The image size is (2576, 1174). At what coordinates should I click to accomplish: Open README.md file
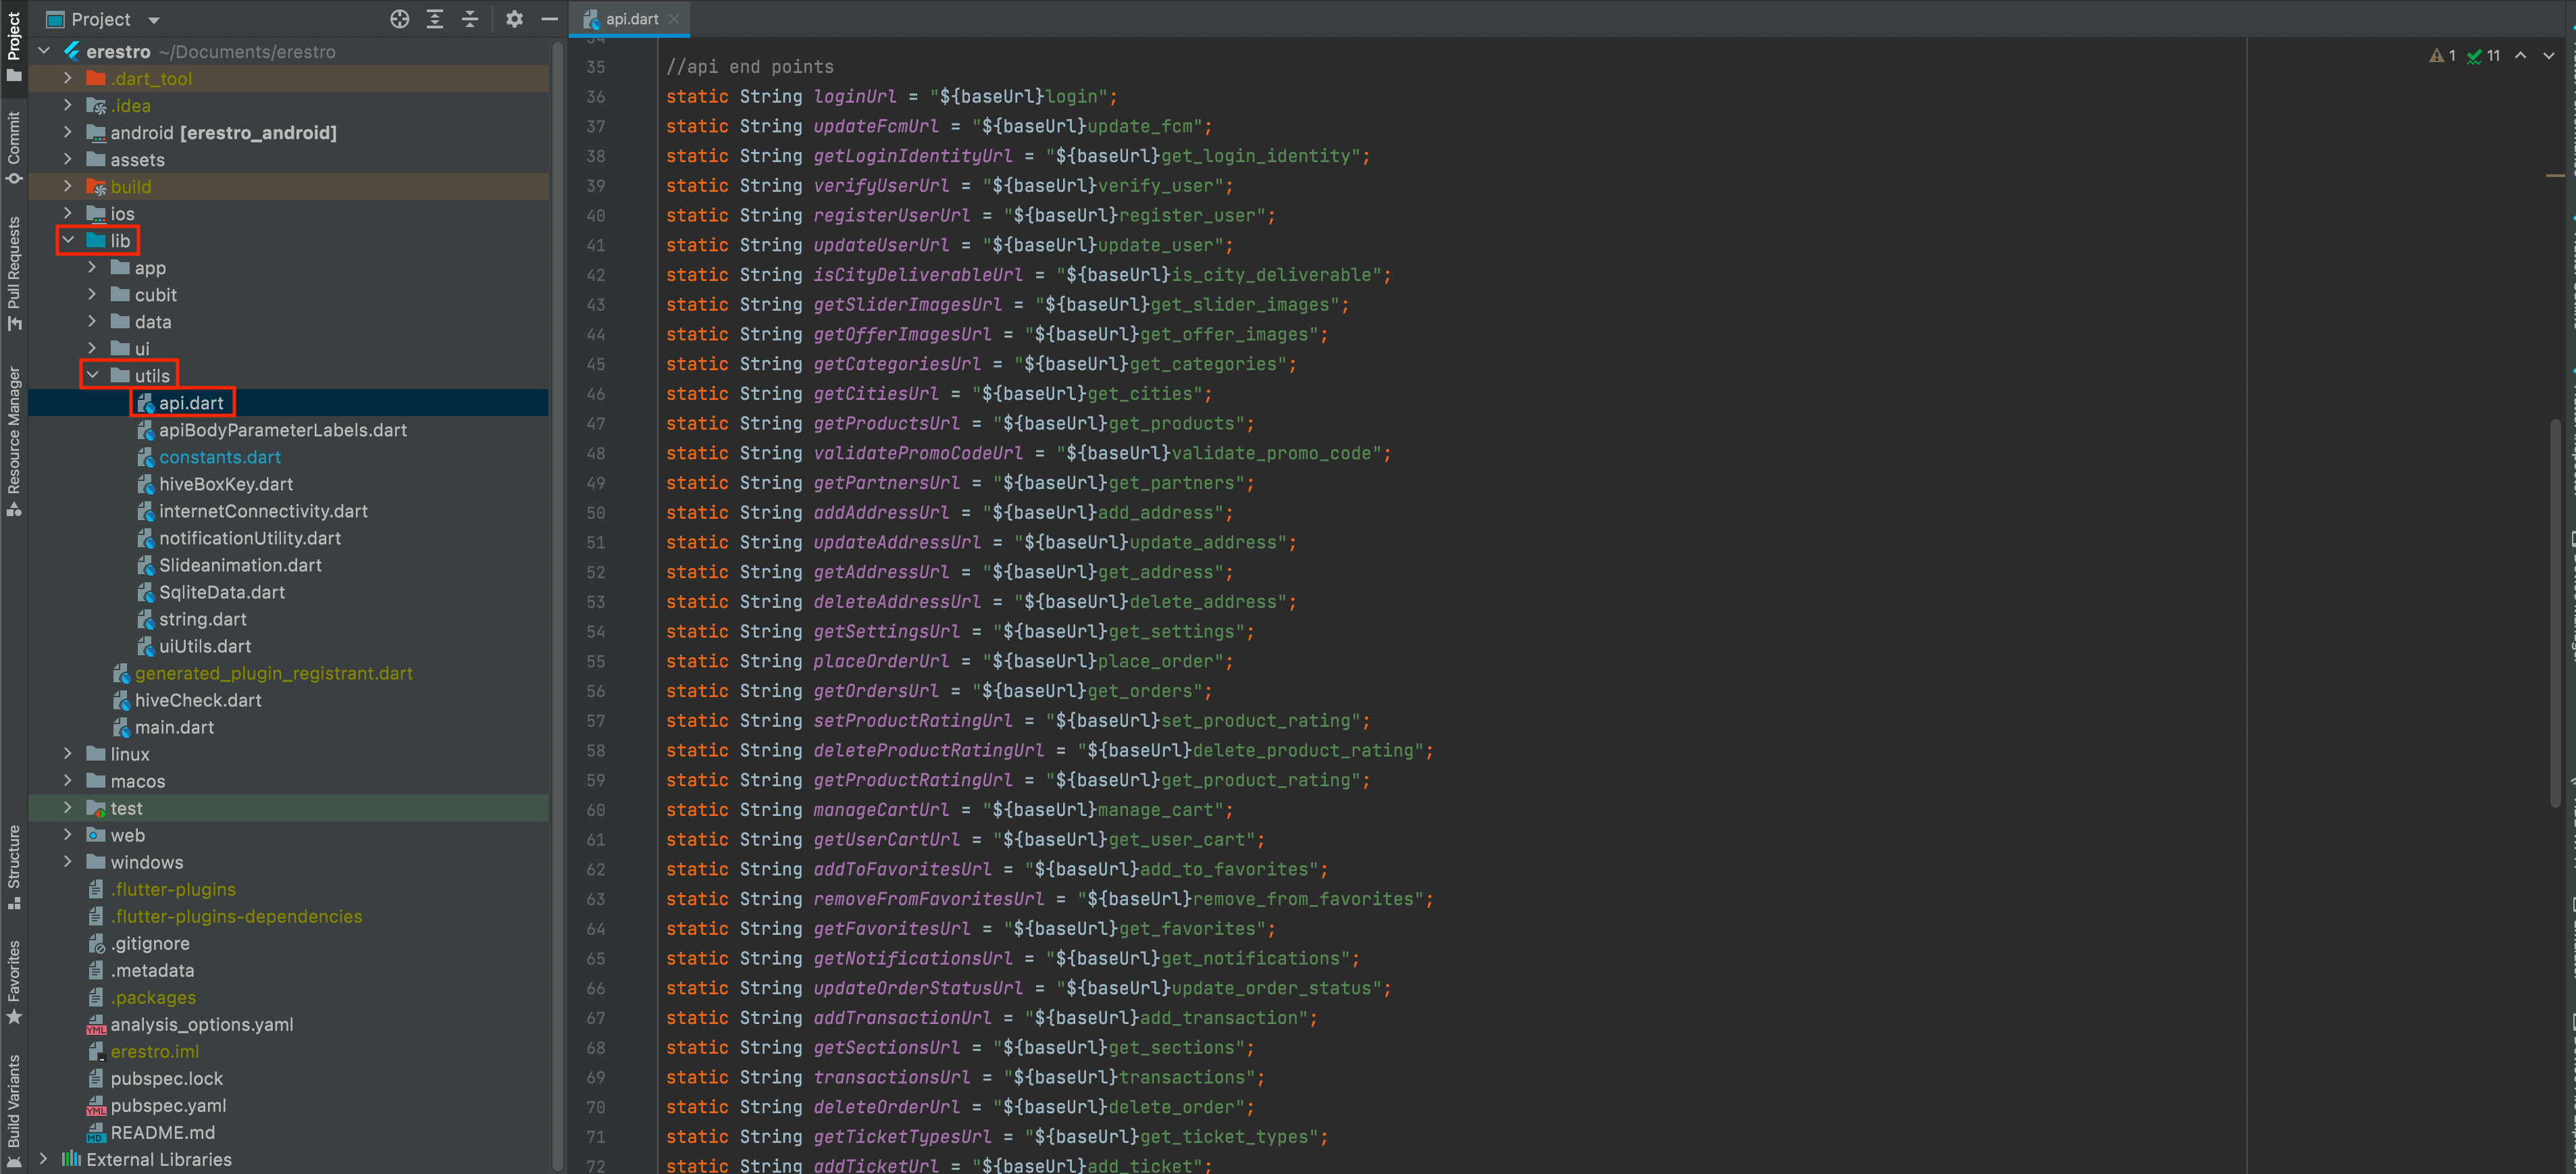pos(151,1132)
